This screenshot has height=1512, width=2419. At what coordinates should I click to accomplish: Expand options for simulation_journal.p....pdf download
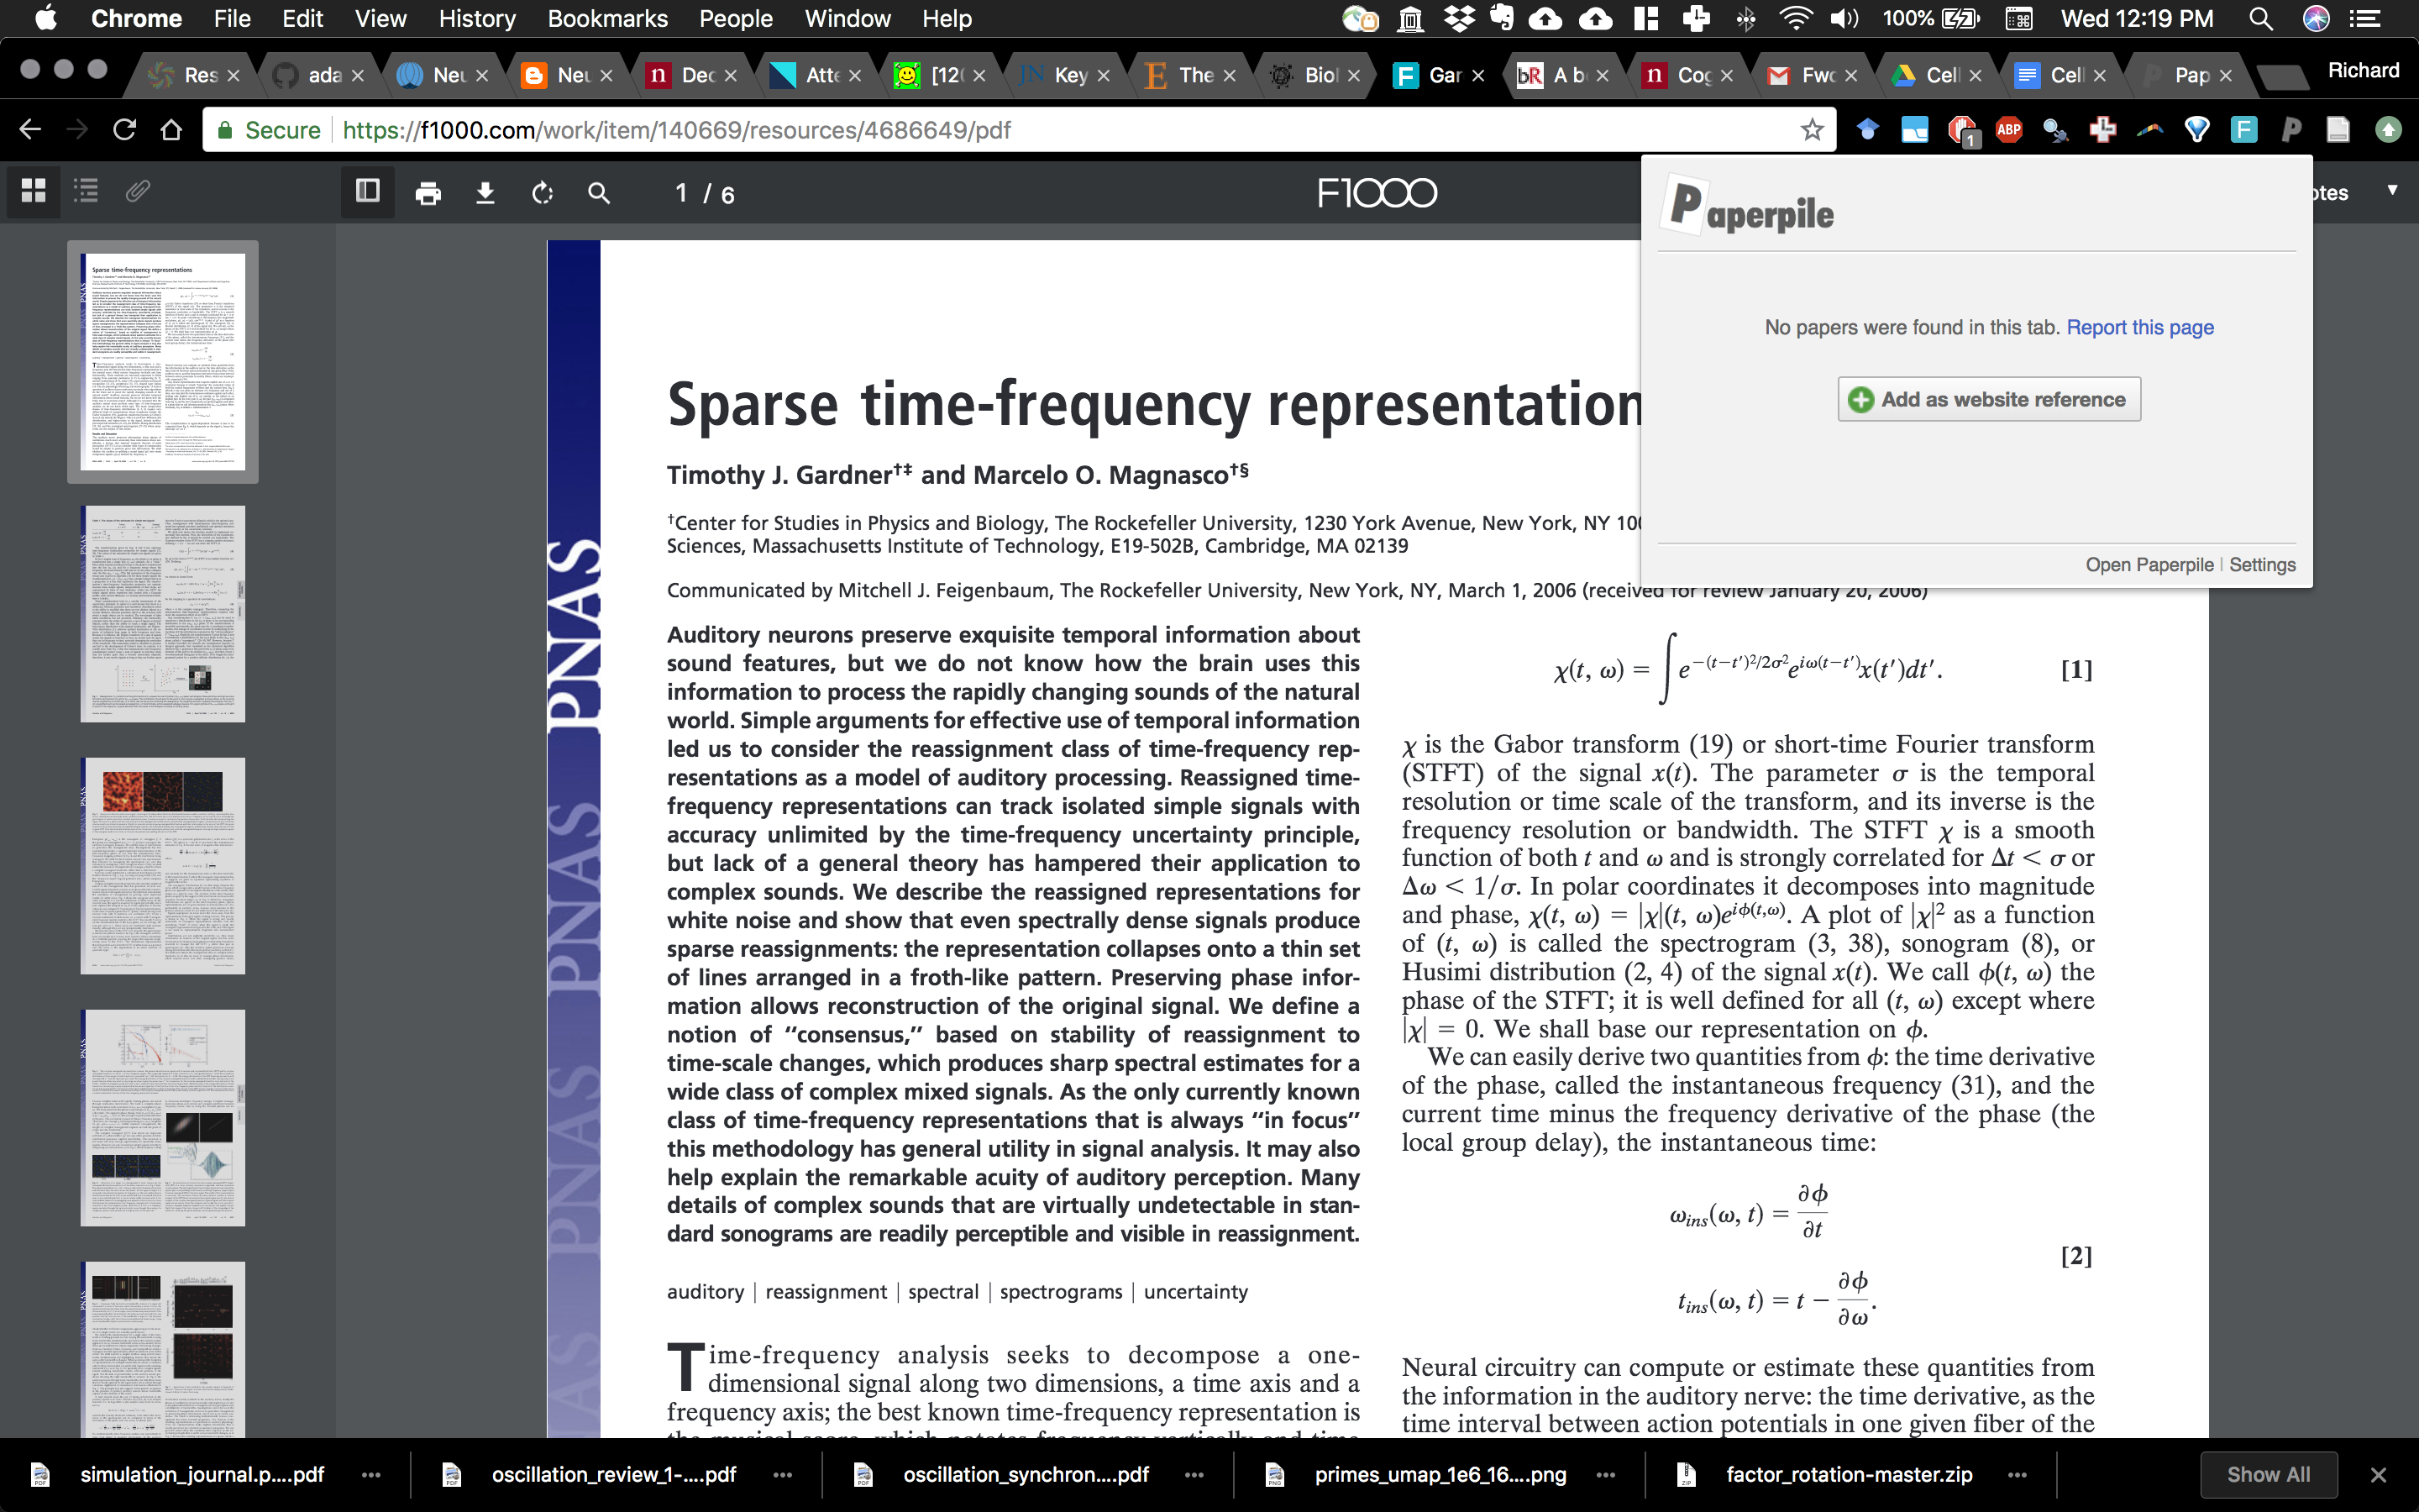pyautogui.click(x=371, y=1475)
